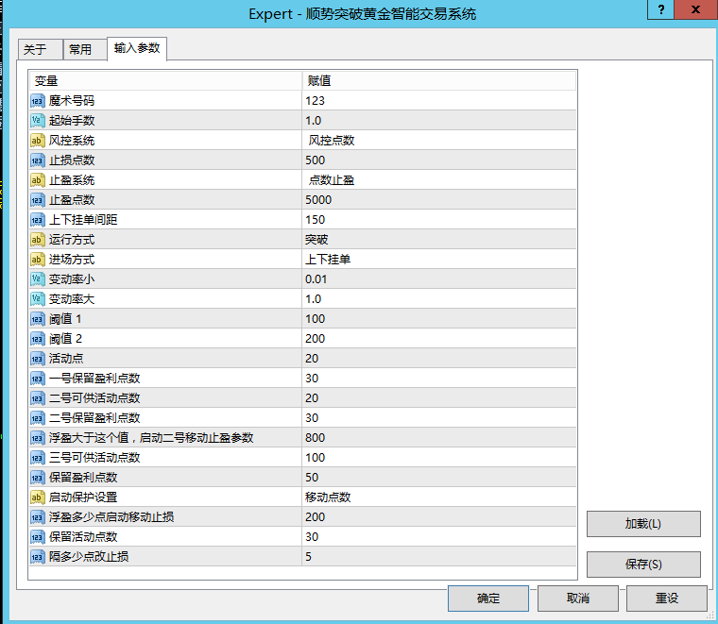Edit the 隔多少点改止损 value 5
Image resolution: width=718 pixels, height=624 pixels.
point(439,557)
